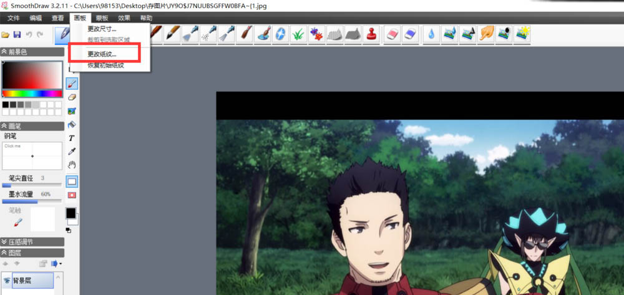Pick a color in the foreground gradient square
Viewport: 624px width, 295px height.
click(x=32, y=75)
